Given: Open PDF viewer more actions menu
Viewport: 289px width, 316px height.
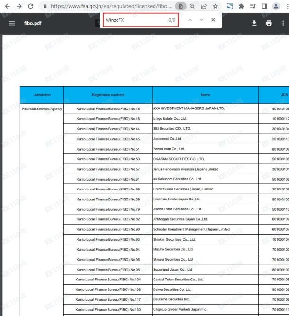Looking at the screenshot, I should 283,23.
